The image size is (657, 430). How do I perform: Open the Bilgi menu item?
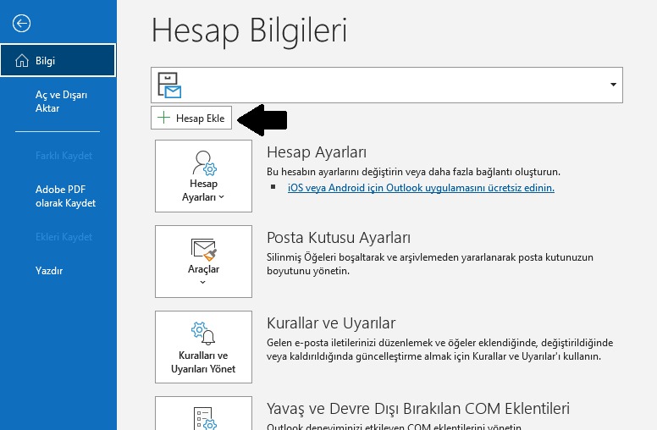tap(58, 60)
